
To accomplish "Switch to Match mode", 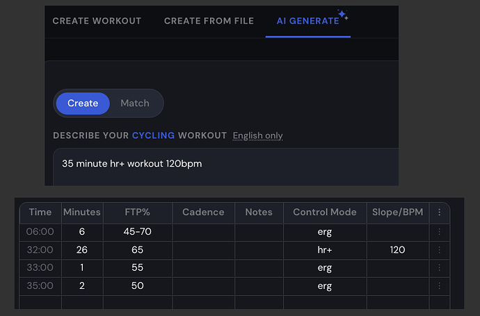I will tap(135, 103).
